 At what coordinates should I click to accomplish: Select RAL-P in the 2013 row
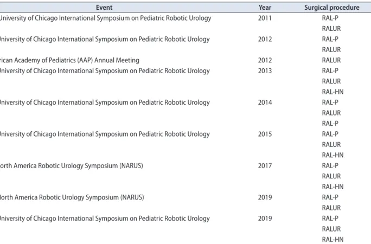coord(330,70)
